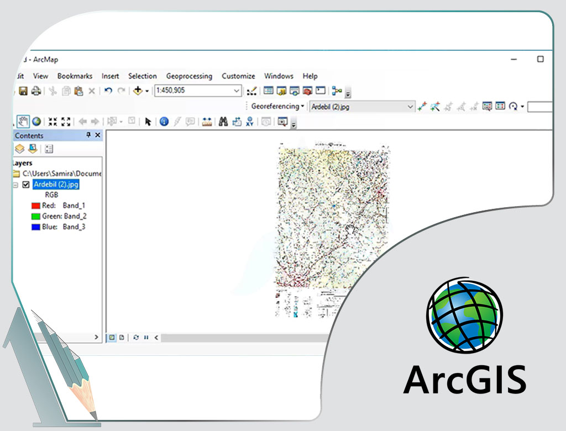Open Tools toolbar options overflow arrow
The width and height of the screenshot is (566, 431).
(x=294, y=124)
